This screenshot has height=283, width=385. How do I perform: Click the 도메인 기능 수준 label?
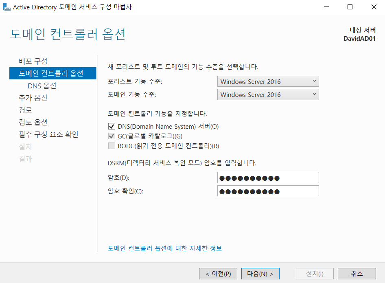(x=132, y=94)
